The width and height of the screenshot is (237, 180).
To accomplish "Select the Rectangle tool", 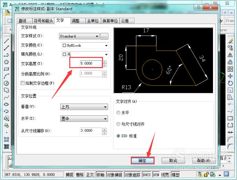I will [6, 69].
